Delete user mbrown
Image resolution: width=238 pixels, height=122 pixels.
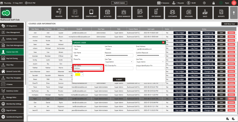pos(231,36)
